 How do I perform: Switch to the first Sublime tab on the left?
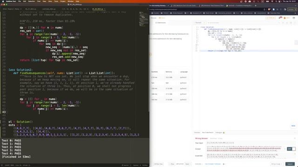tap(12, 9)
